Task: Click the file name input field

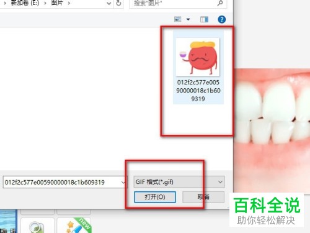Action: (65, 182)
